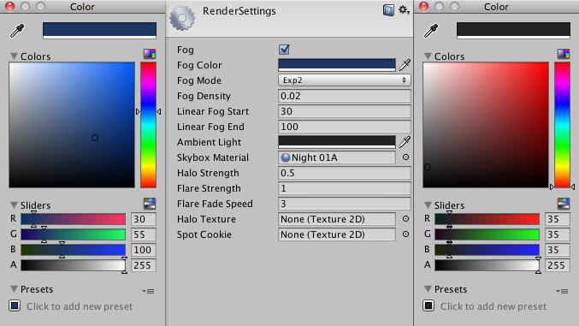The image size is (579, 326).
Task: Click object picker circle for Spot Cookie
Action: [405, 234]
